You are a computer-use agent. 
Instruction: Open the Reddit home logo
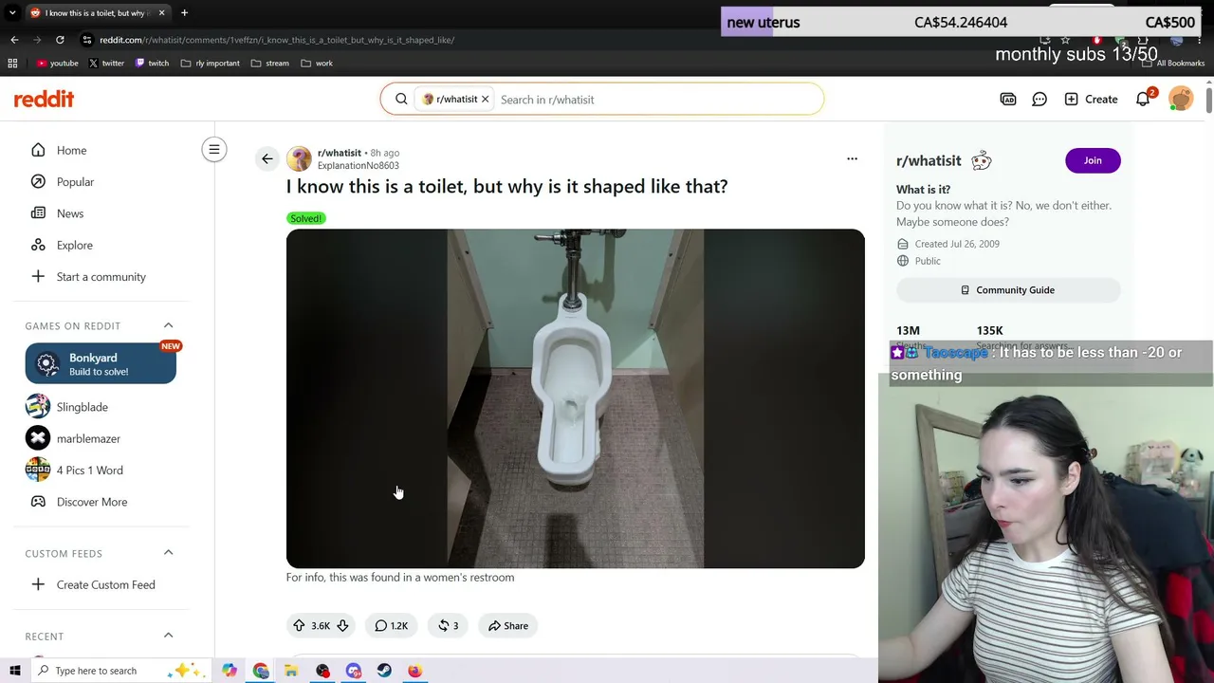coord(44,99)
